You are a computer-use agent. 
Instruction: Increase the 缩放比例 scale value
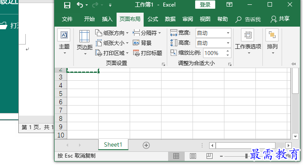[228, 51]
